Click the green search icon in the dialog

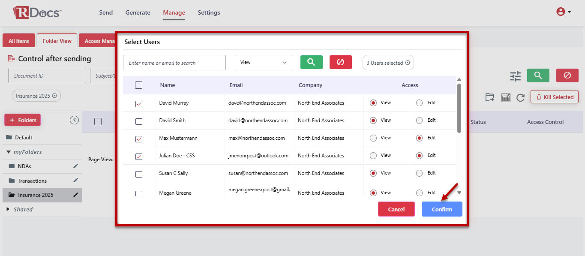pyautogui.click(x=311, y=62)
